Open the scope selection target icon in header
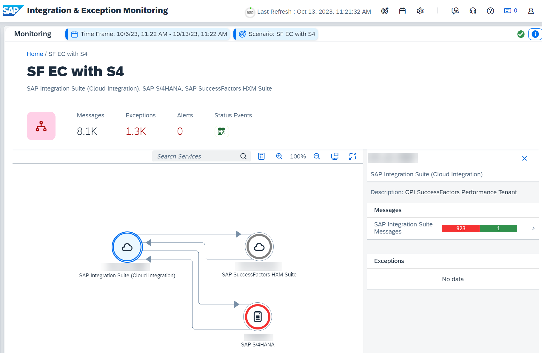 click(385, 11)
